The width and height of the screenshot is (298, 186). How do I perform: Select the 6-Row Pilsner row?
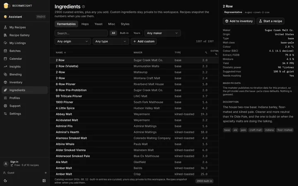134,84
